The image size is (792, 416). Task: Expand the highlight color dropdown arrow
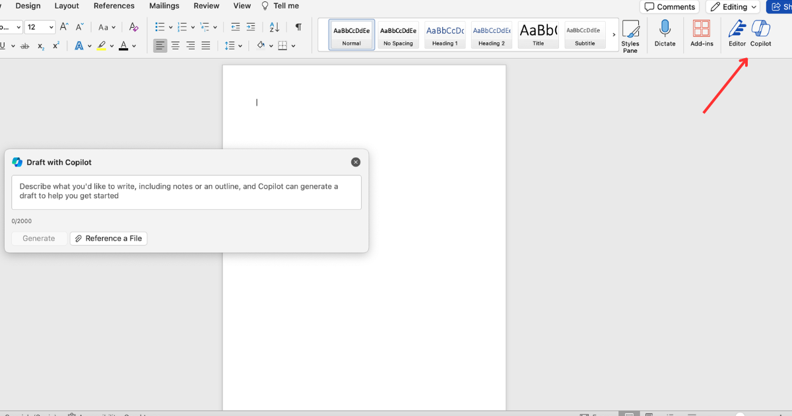click(x=112, y=46)
